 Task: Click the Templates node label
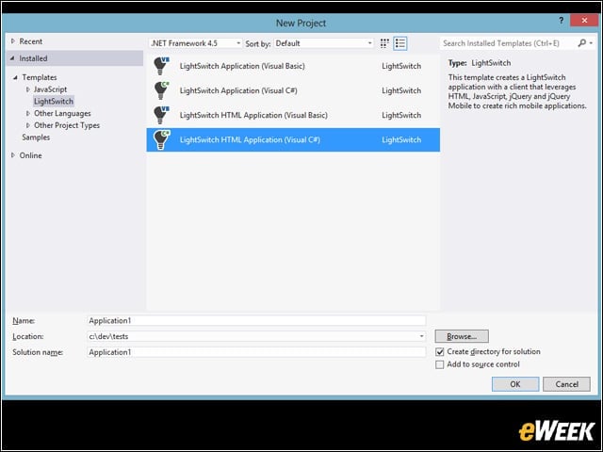click(x=40, y=77)
